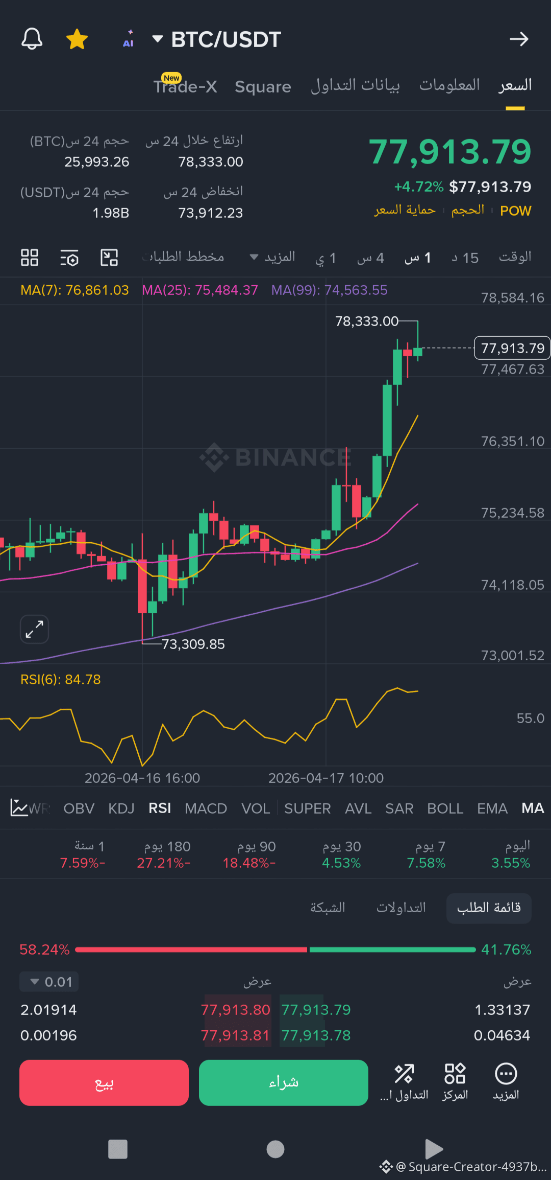Tap the chart drawing tools icon
551x1180 pixels.
click(109, 258)
